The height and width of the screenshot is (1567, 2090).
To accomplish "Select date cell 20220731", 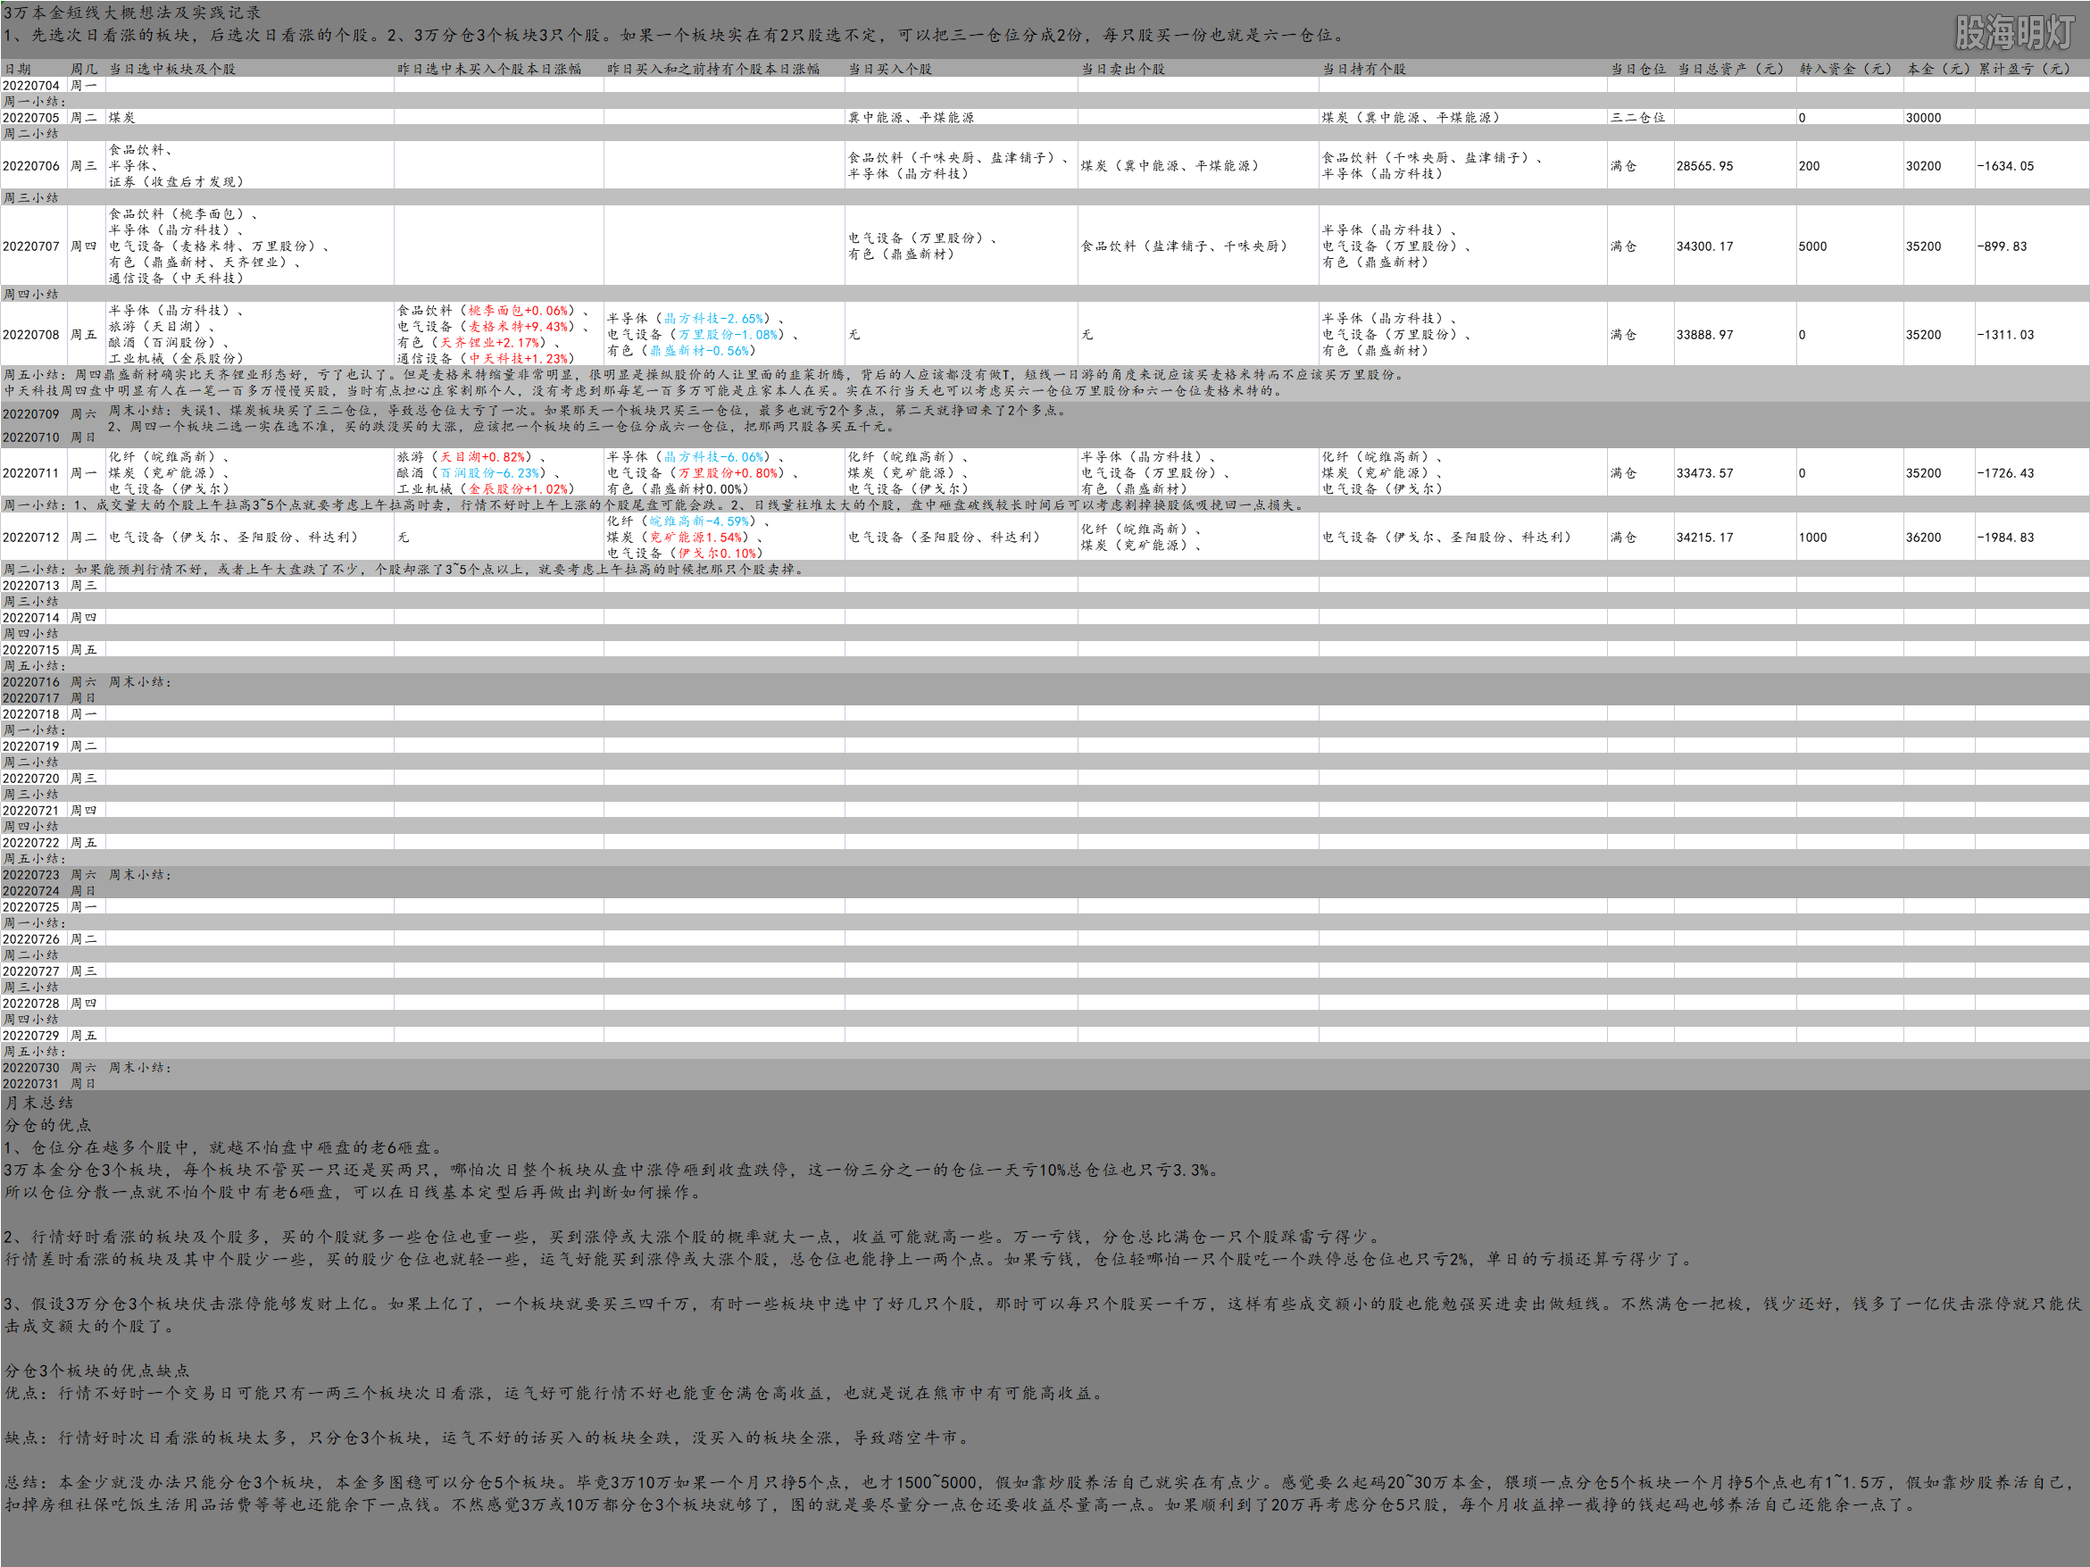I will click(31, 1084).
